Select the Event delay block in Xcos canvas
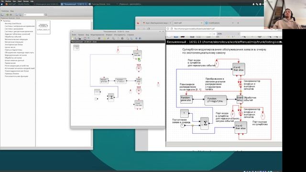 tap(139, 81)
